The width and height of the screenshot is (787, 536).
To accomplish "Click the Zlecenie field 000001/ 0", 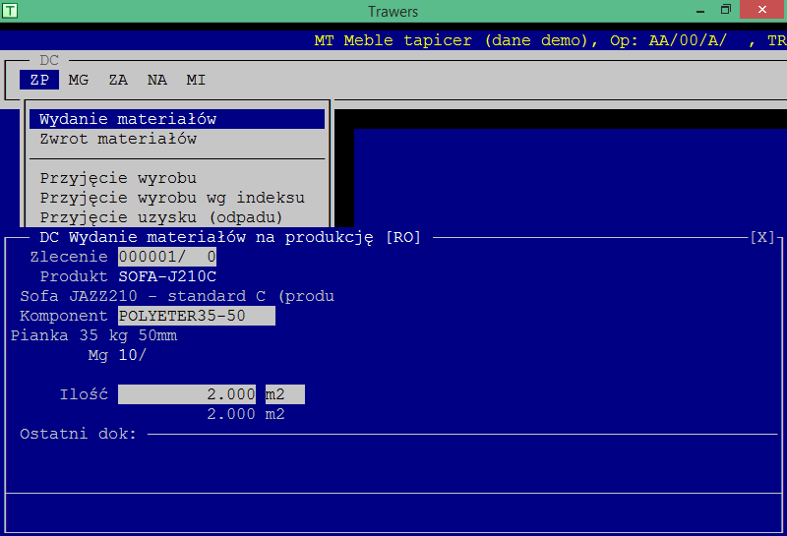I will 167,257.
